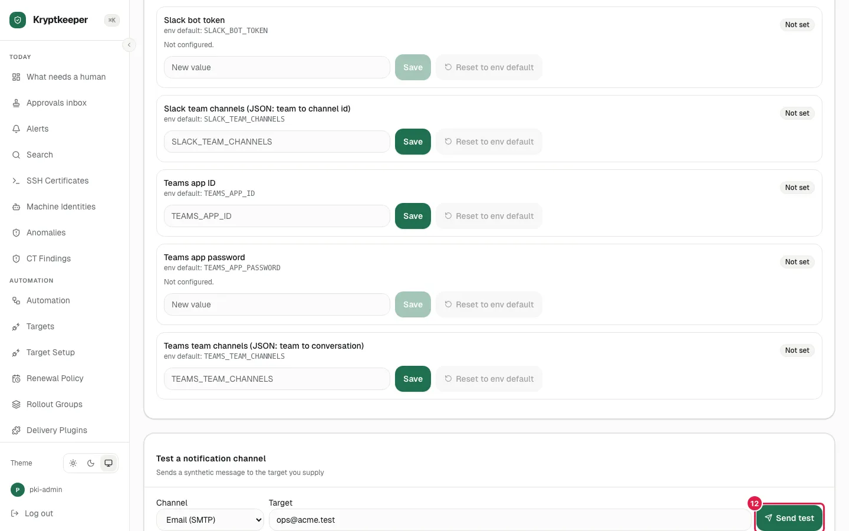The height and width of the screenshot is (531, 849).
Task: Open the command palette shortcut badge
Action: pos(112,20)
